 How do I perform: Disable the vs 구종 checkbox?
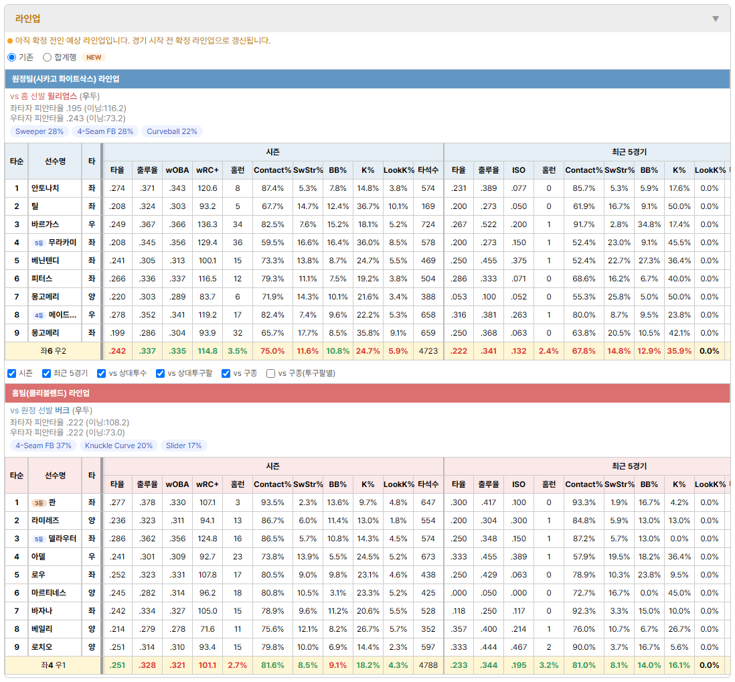point(226,373)
